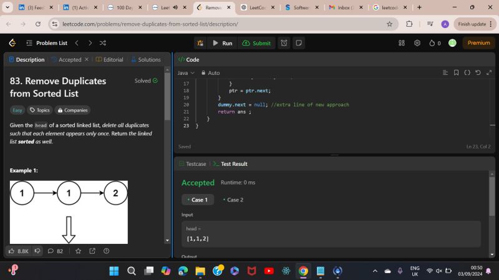499x280 pixels.
Task: Open File Explorer from taskbar
Action: [x=200, y=271]
